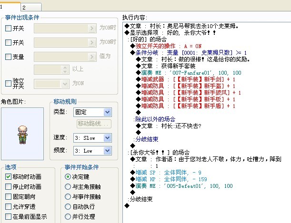Image resolution: width=291 pixels, height=223 pixels.
Task: Select the final black 分歧结束 line
Action: pyautogui.click(x=140, y=199)
